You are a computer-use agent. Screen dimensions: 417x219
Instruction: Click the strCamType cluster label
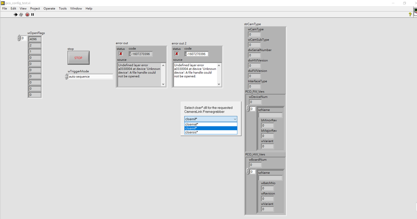click(253, 24)
